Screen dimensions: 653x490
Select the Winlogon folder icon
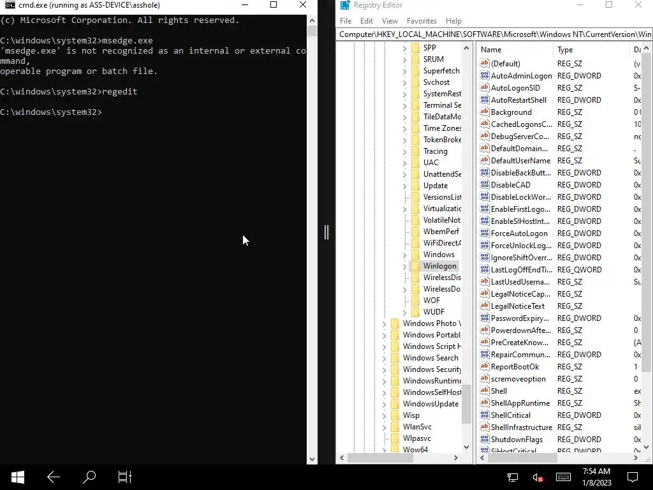[415, 266]
